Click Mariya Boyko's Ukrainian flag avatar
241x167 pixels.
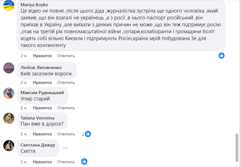point(9,6)
